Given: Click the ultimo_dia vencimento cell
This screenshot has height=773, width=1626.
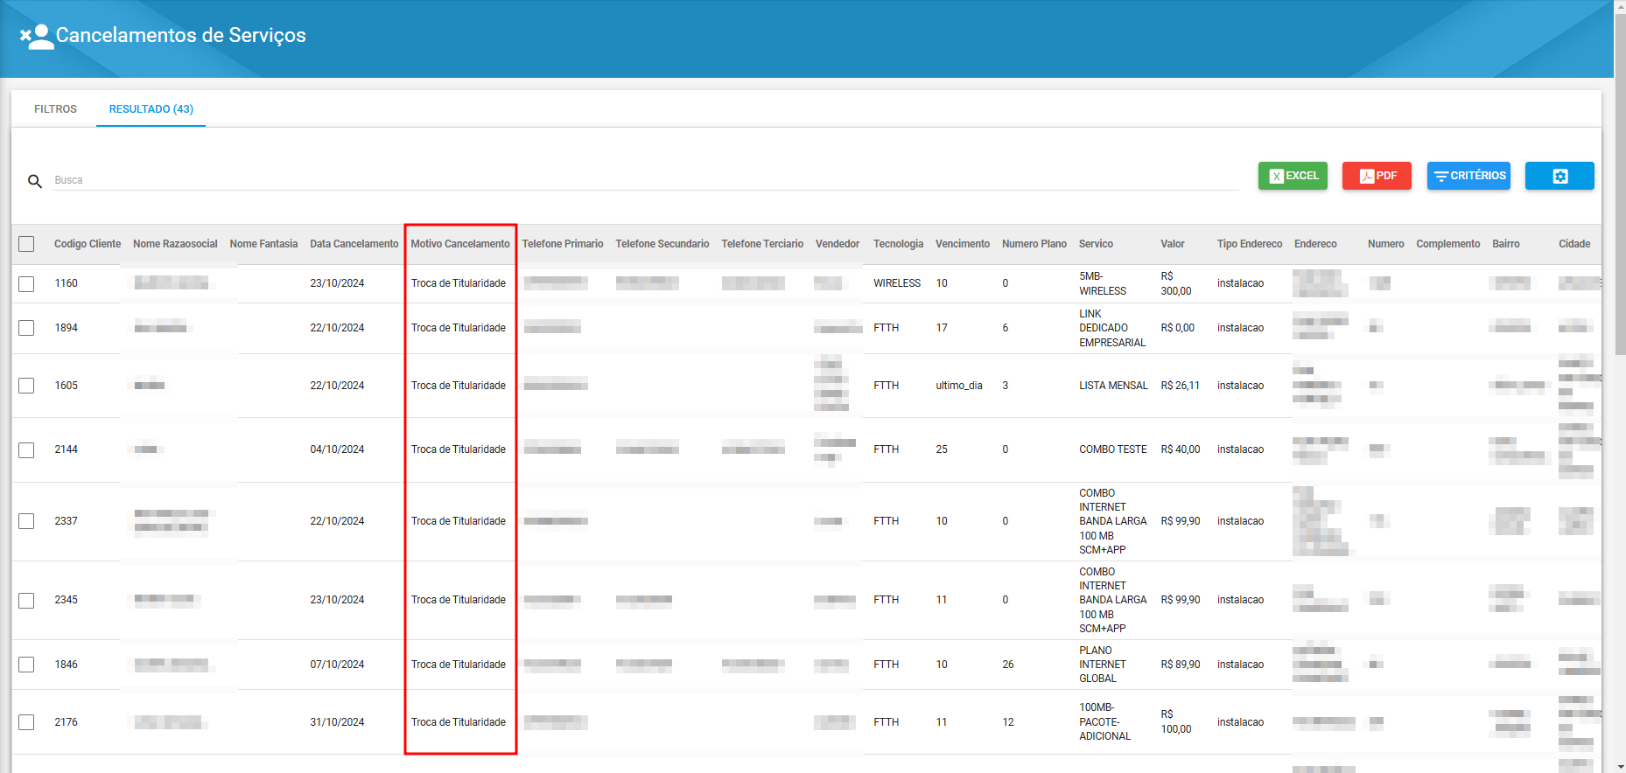Looking at the screenshot, I should [959, 386].
